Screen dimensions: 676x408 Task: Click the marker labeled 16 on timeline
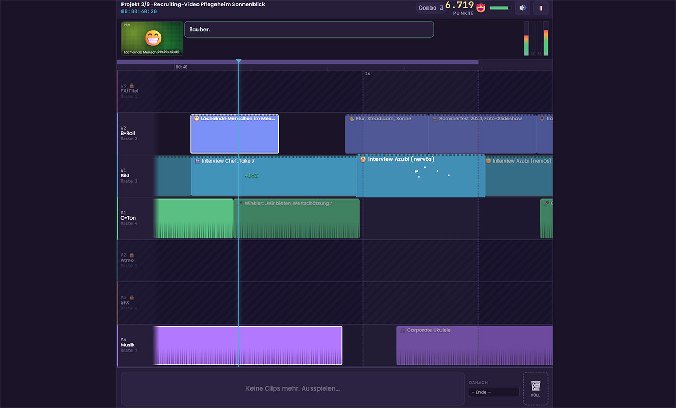(367, 74)
